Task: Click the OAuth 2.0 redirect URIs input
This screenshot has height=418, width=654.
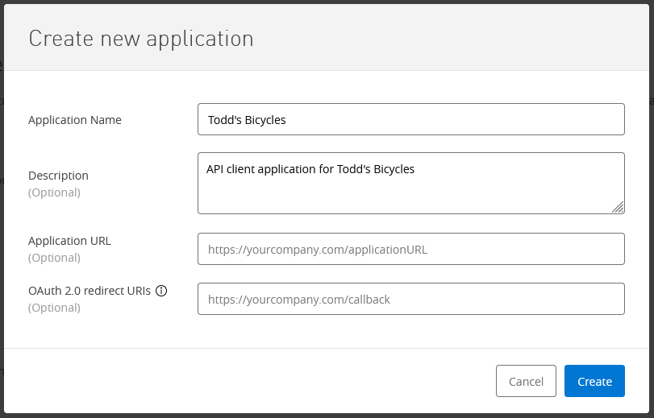Action: pos(410,299)
